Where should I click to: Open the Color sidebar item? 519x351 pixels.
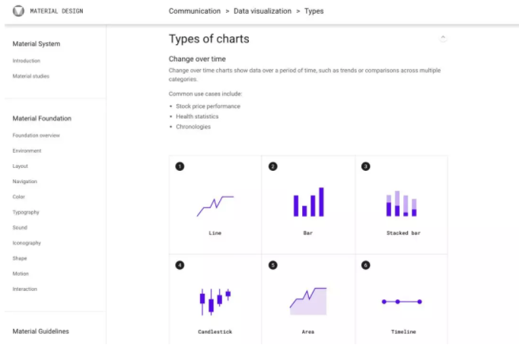(x=18, y=197)
